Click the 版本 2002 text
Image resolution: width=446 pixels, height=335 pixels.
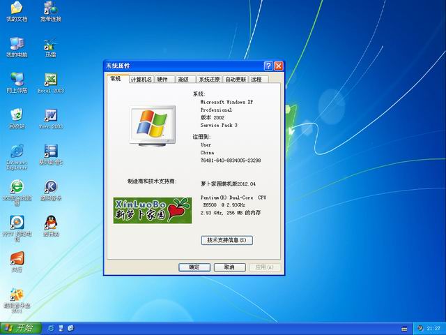point(212,117)
